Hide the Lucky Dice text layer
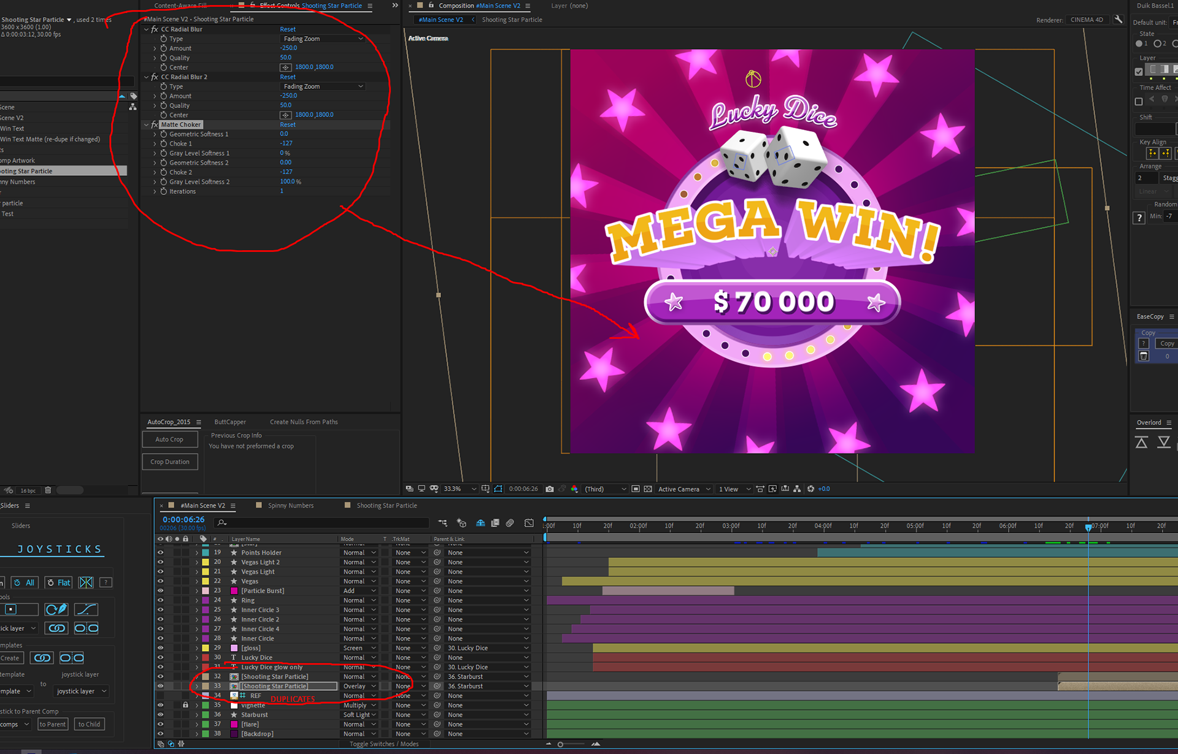This screenshot has height=754, width=1178. [x=161, y=657]
